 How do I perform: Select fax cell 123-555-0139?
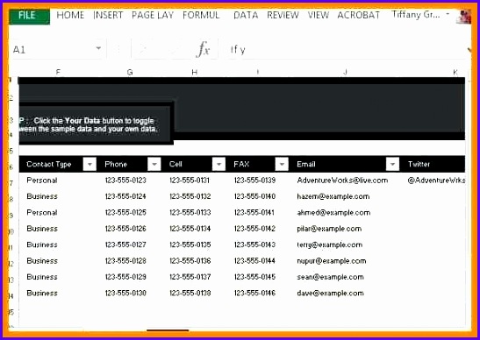coord(254,181)
